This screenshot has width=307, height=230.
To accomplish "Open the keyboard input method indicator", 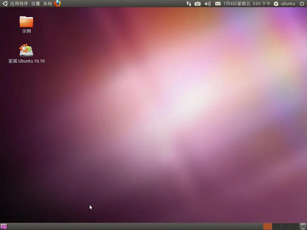I will pyautogui.click(x=197, y=4).
